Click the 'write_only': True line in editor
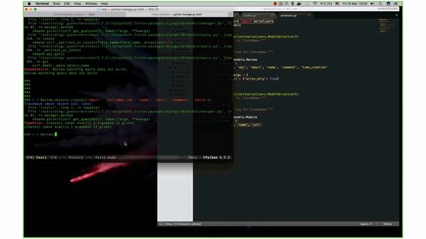The height and width of the screenshot is (239, 426). [256, 79]
